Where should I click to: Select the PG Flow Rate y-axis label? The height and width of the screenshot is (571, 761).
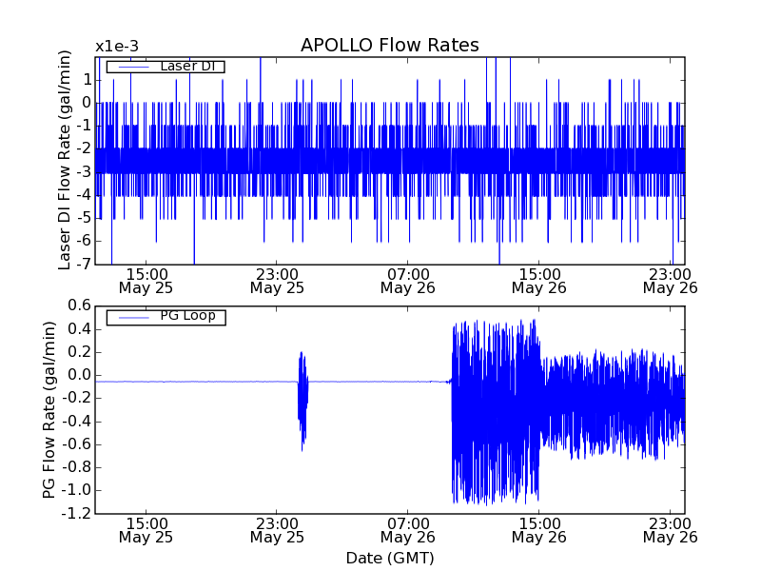(49, 409)
